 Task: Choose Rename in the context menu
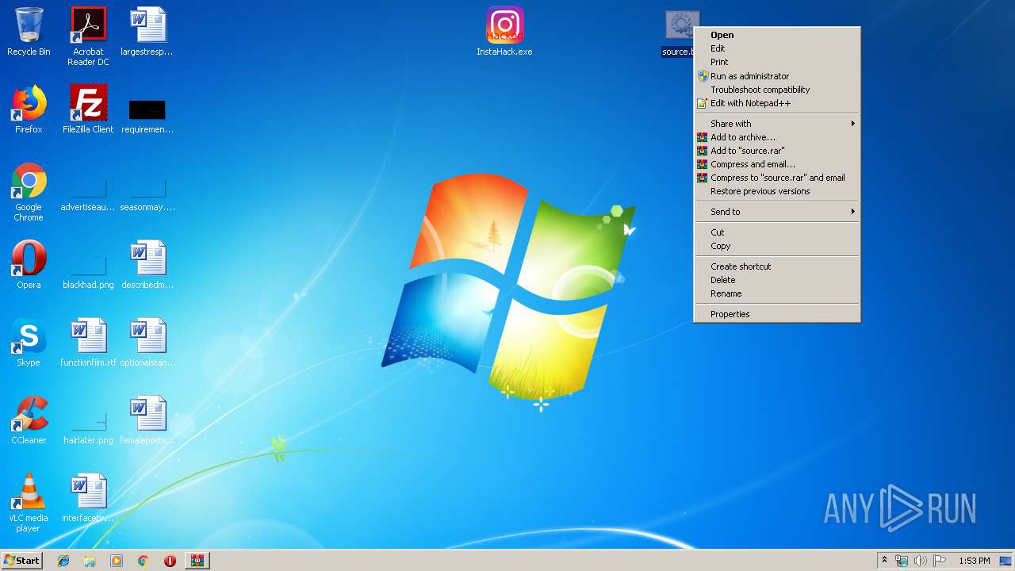(777, 293)
